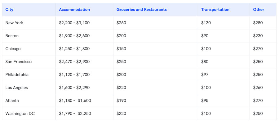
Task: Select the San Francisco city cell
Action: (19, 62)
